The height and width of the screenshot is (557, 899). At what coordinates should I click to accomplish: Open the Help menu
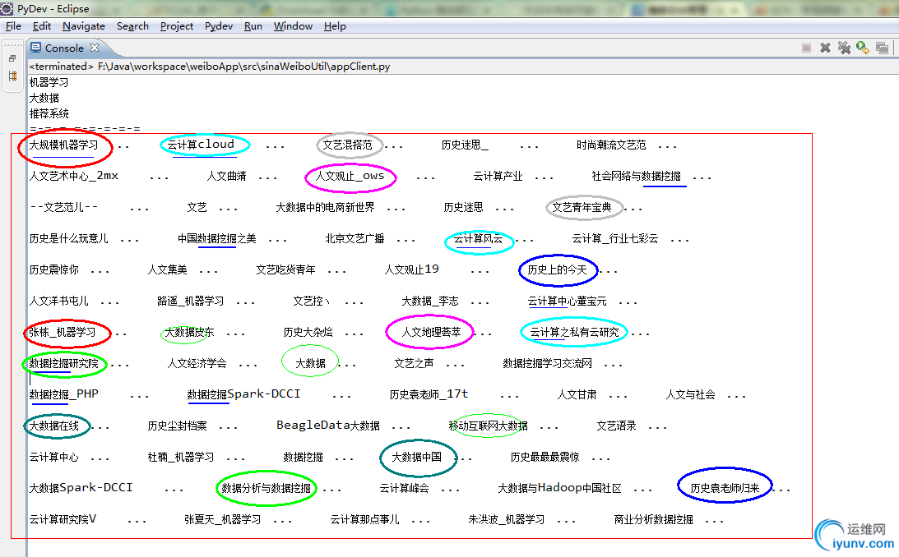tap(335, 26)
